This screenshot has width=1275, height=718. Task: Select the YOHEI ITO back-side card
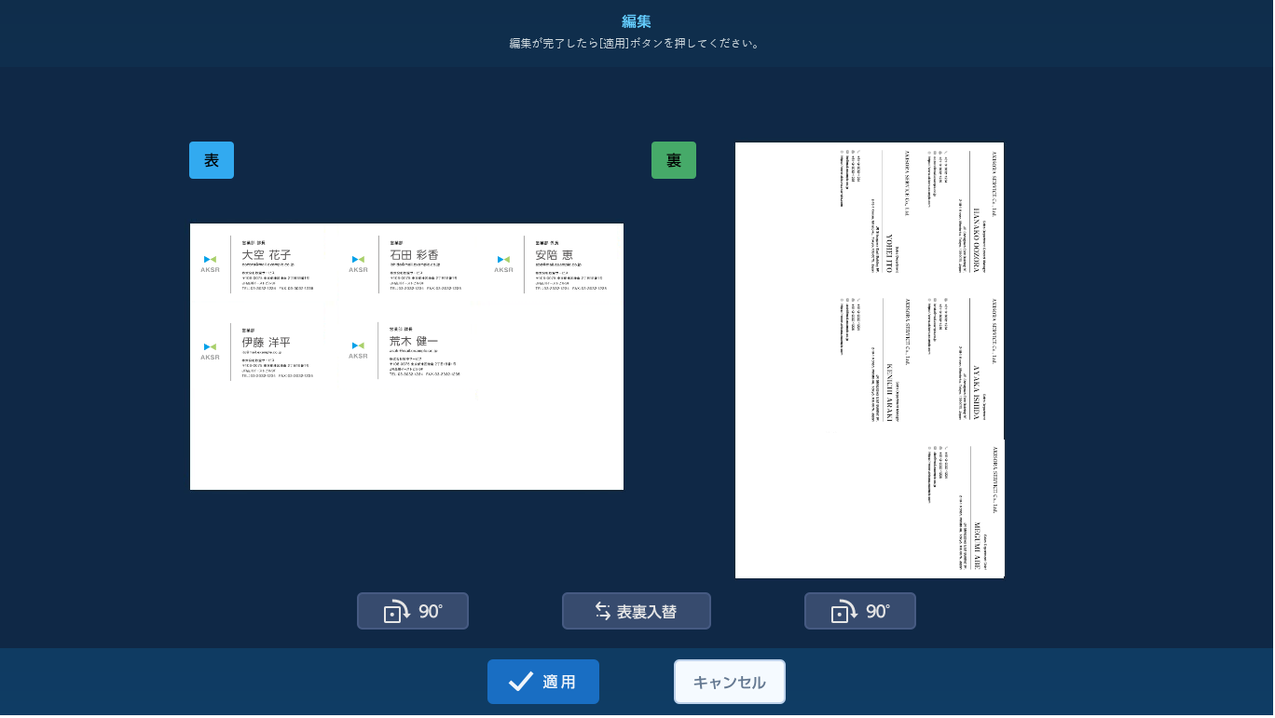[x=876, y=219]
